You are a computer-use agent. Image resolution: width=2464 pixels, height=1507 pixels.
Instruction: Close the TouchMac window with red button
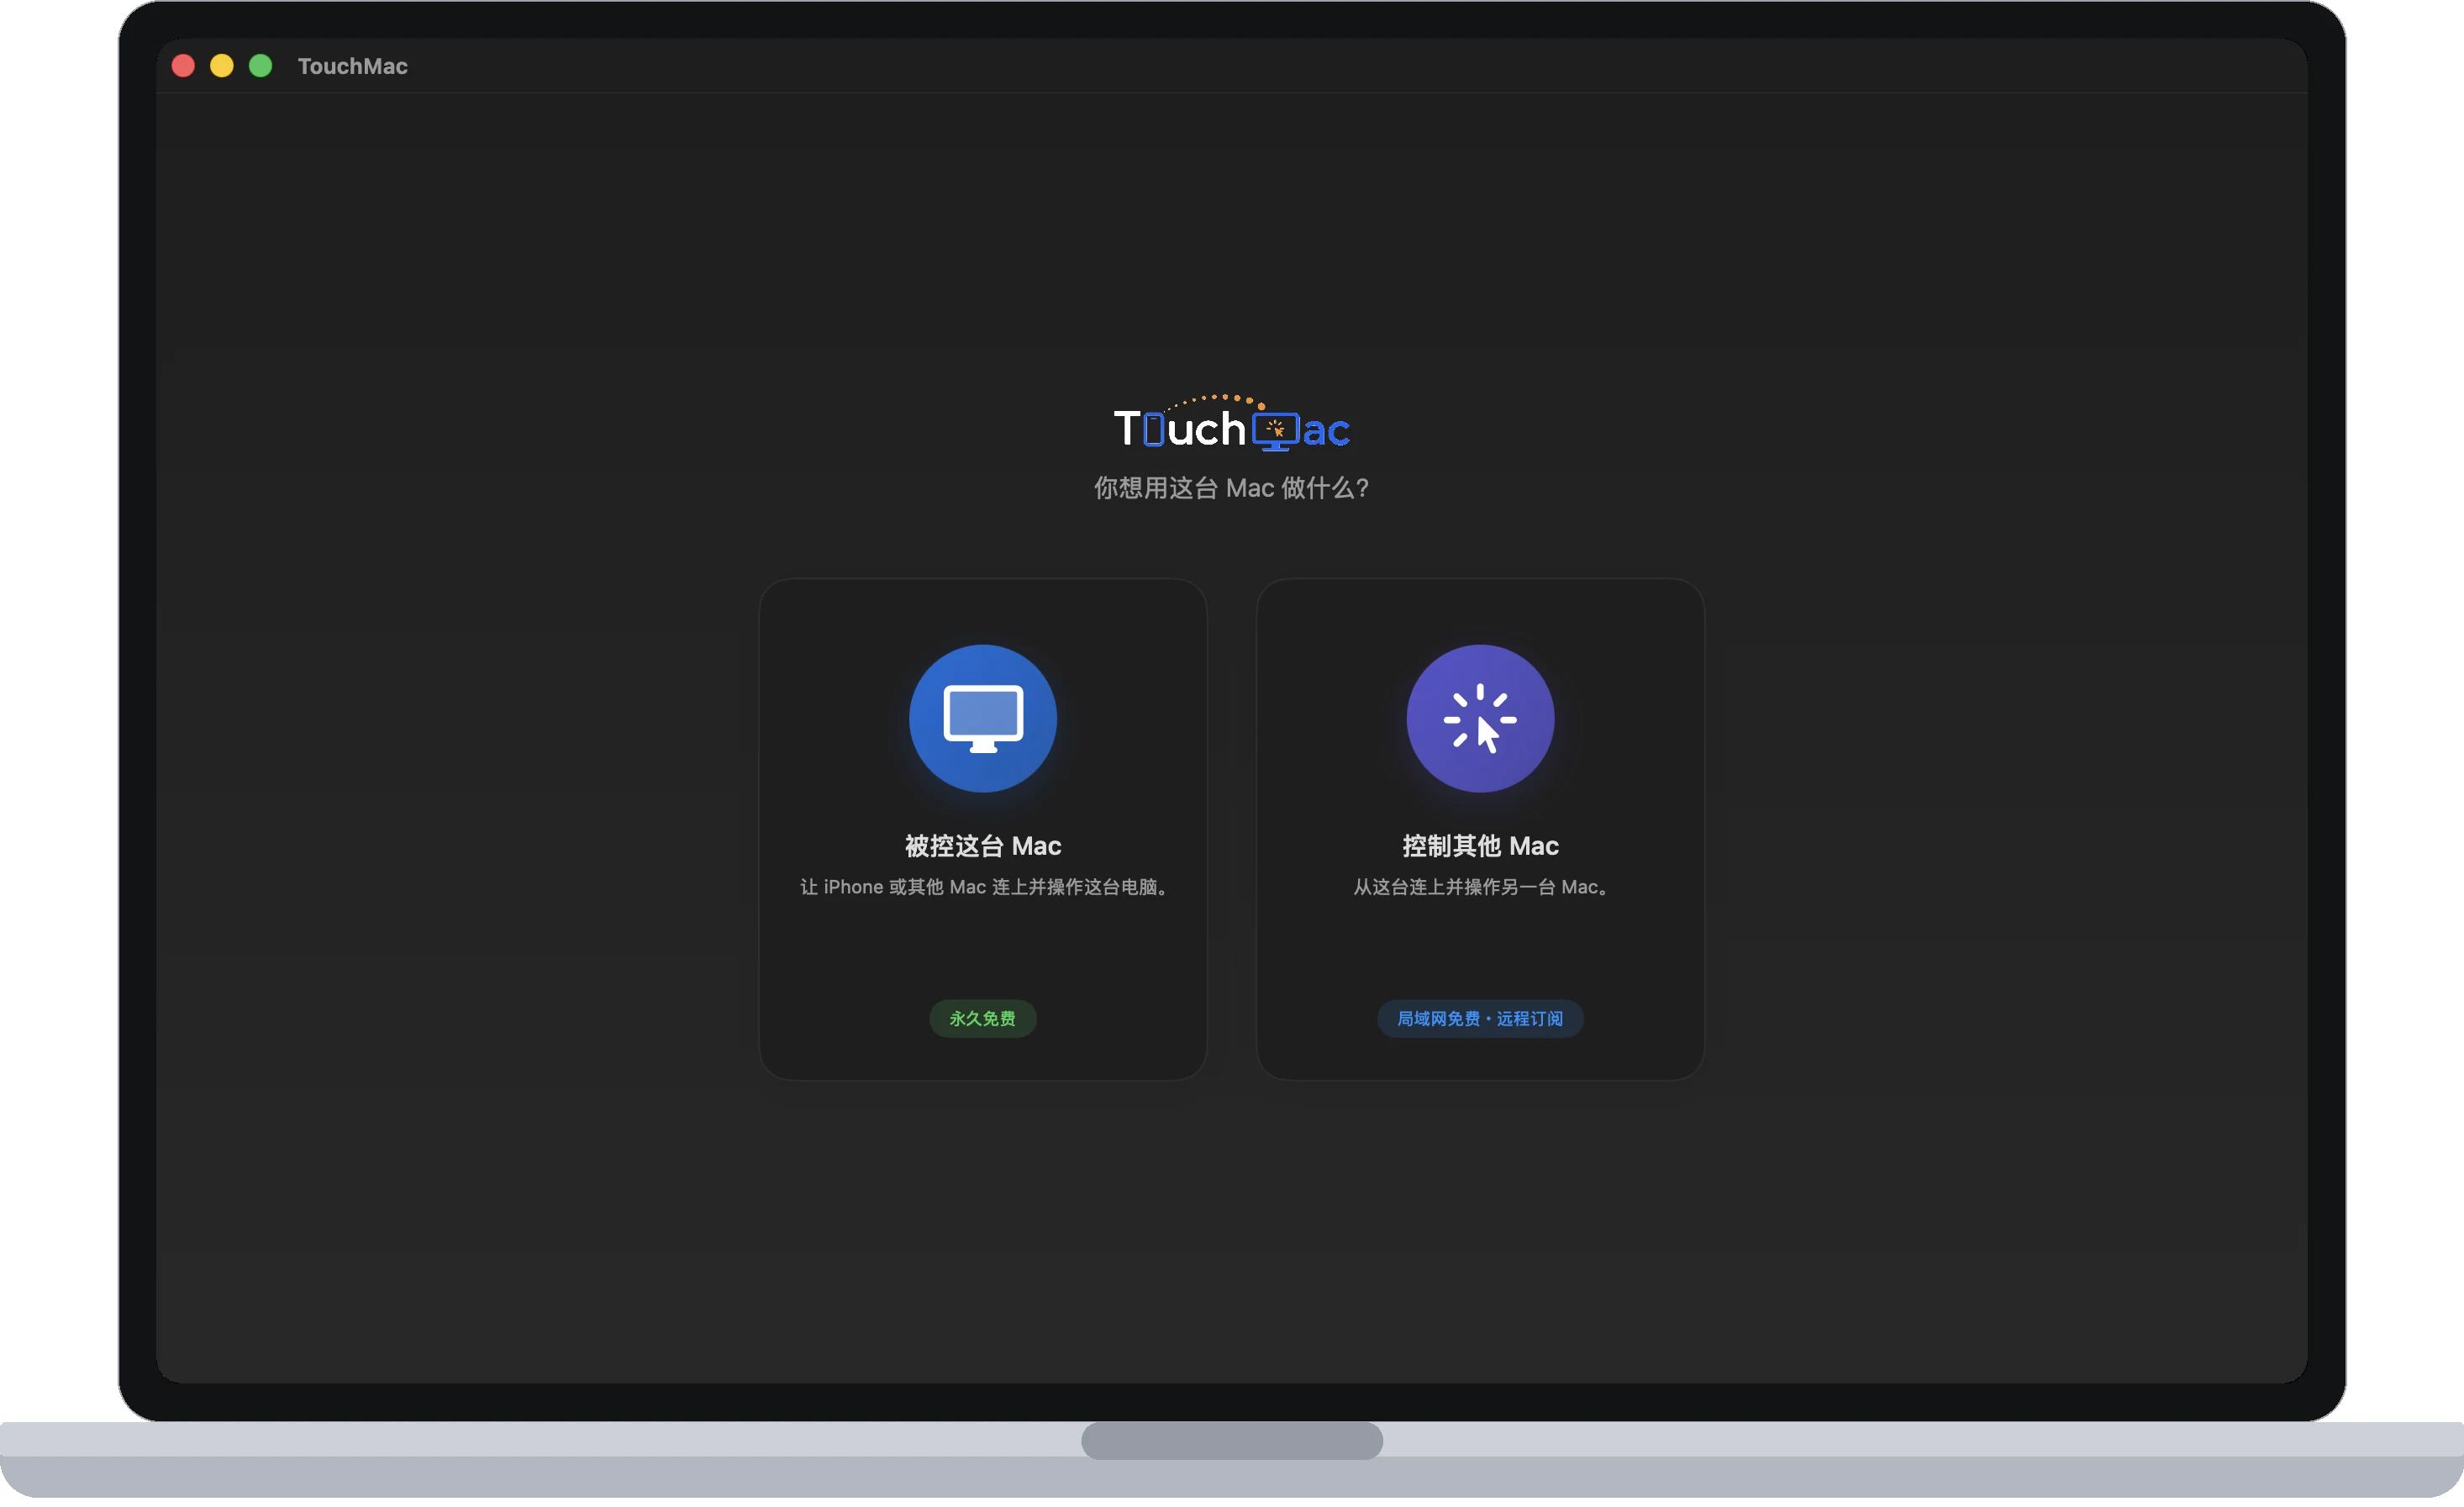pos(183,66)
